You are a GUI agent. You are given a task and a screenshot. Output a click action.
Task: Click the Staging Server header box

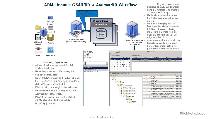point(101,21)
